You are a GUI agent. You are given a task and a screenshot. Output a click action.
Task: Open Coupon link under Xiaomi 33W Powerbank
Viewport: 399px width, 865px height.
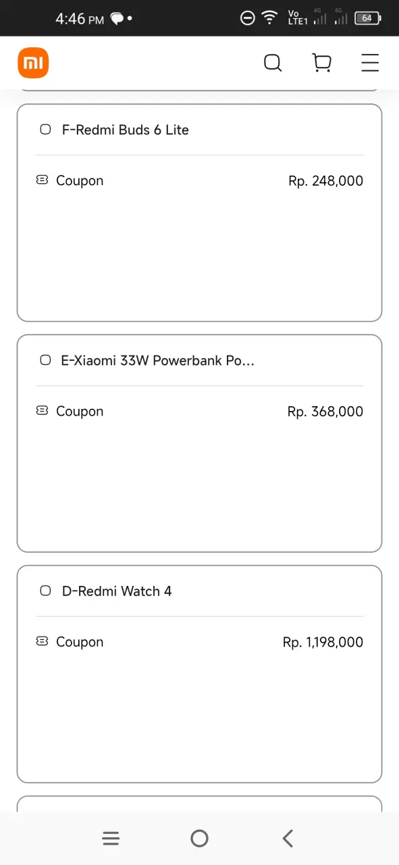(80, 411)
